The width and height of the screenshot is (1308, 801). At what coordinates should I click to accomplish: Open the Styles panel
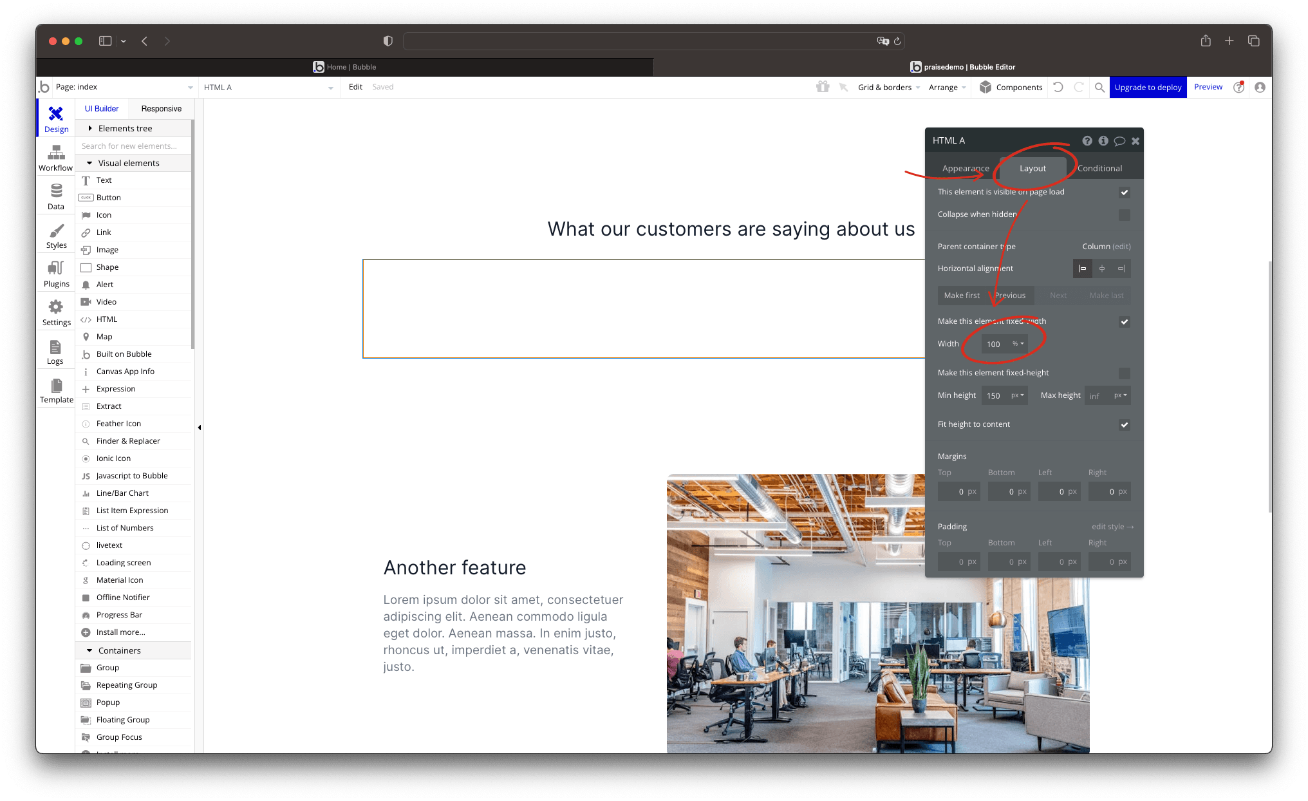[55, 234]
